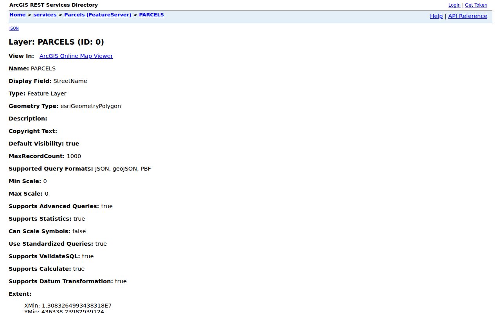
Task: Select the Min Scale value
Action: [x=45, y=181]
